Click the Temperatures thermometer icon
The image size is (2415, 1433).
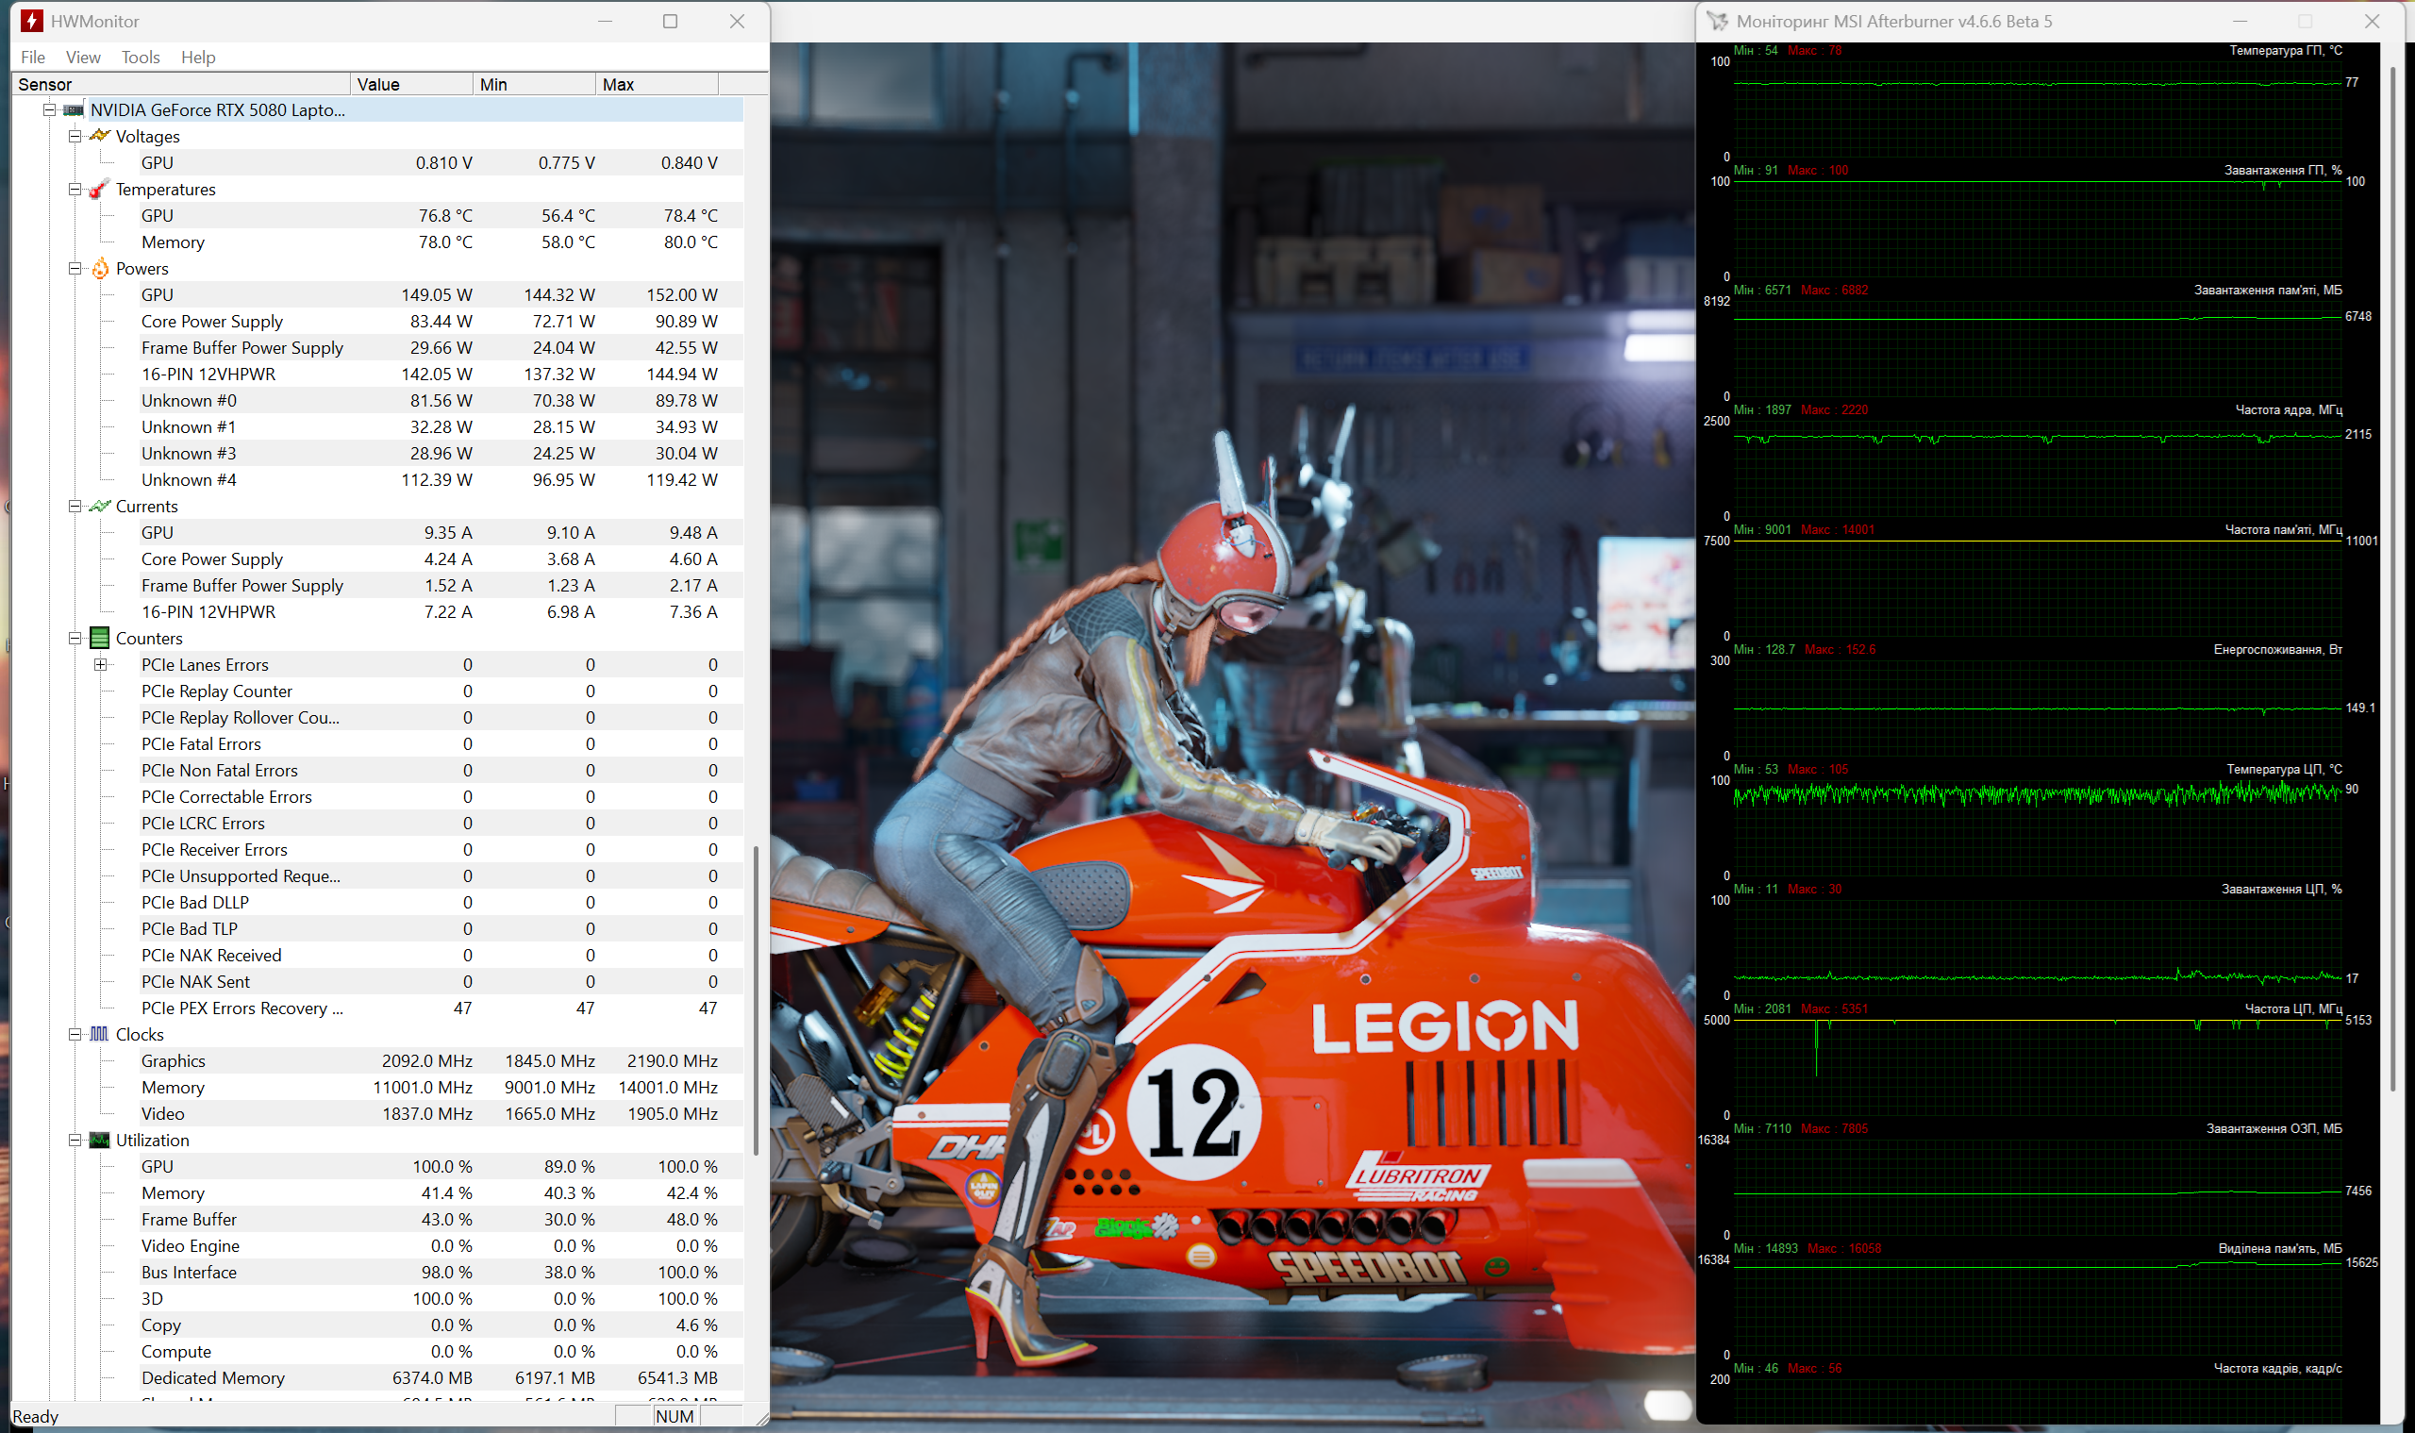(98, 190)
